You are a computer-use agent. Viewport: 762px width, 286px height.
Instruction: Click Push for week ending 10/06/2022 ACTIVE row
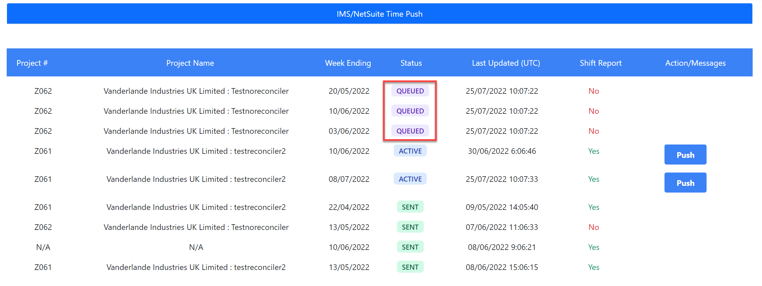(685, 155)
